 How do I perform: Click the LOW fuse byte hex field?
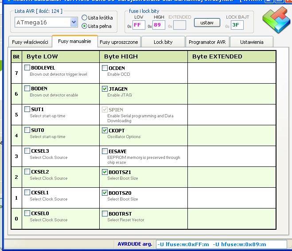pyautogui.click(x=139, y=25)
